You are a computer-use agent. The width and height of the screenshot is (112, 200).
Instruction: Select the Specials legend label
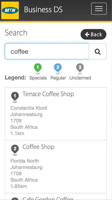coord(38,78)
